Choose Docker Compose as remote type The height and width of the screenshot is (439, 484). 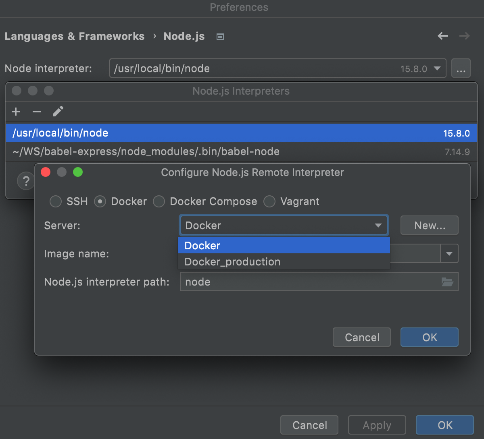159,201
